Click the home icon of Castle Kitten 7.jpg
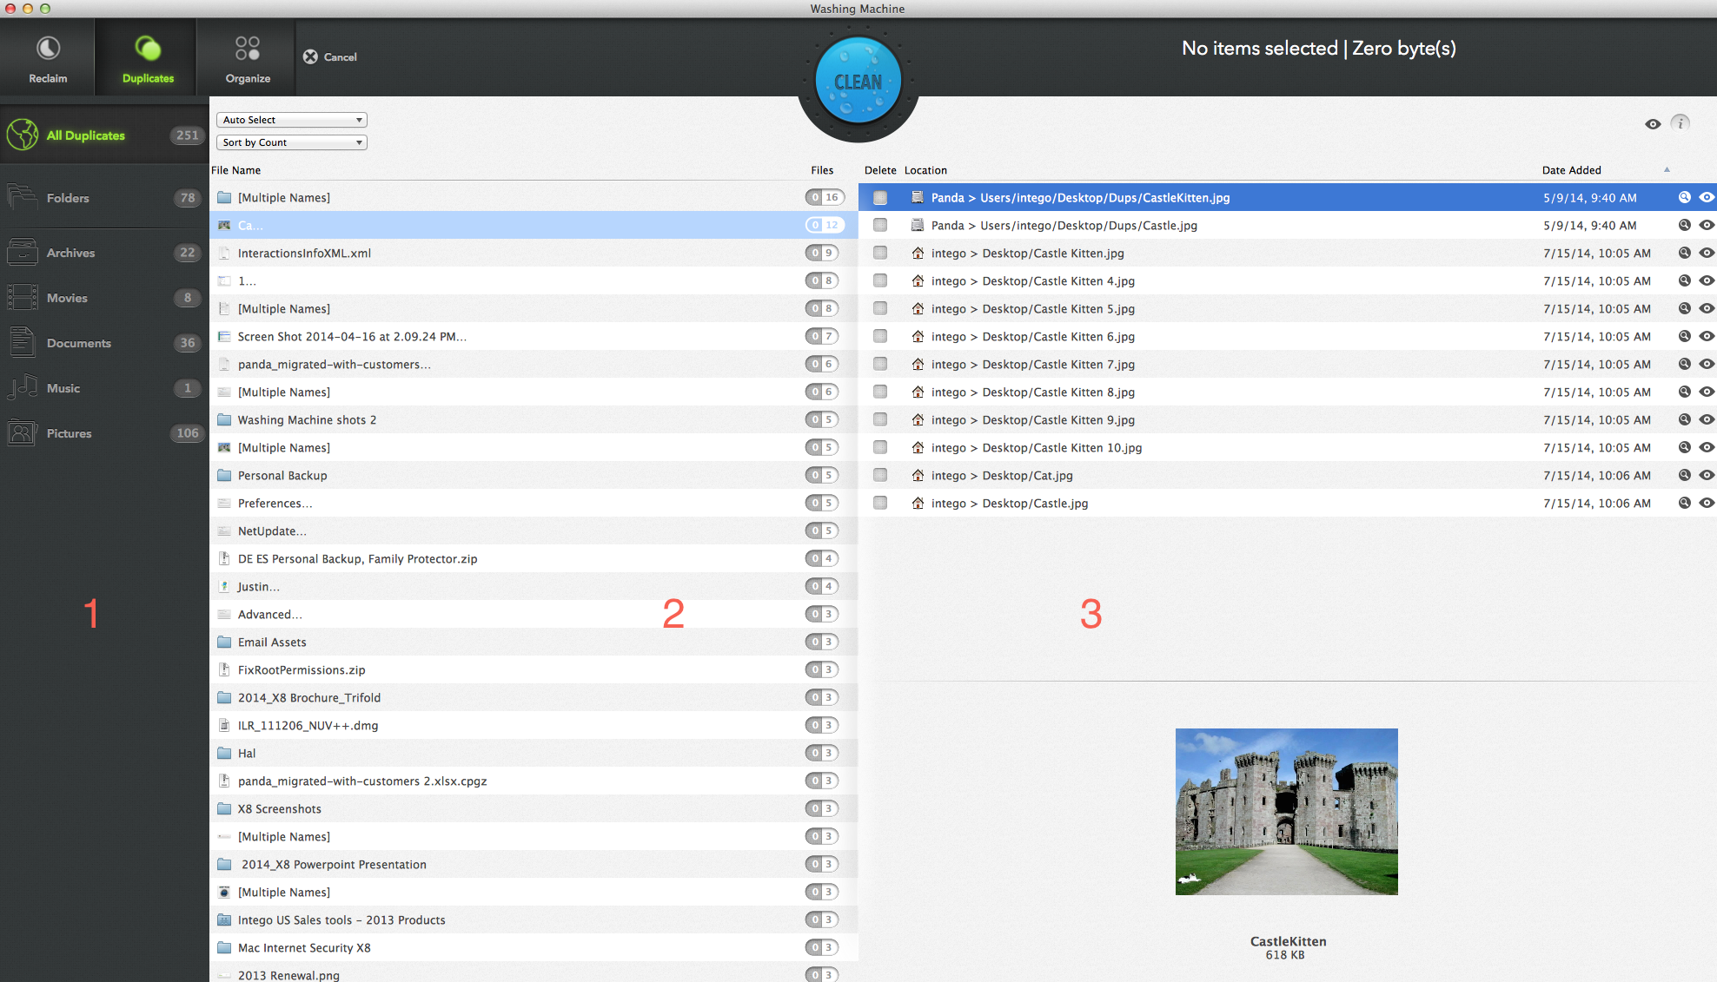 pyautogui.click(x=918, y=364)
